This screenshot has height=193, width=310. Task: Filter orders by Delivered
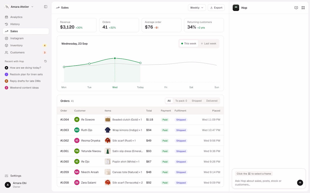212,101
